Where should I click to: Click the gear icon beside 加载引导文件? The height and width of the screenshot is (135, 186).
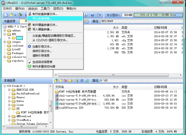(x=29, y=46)
